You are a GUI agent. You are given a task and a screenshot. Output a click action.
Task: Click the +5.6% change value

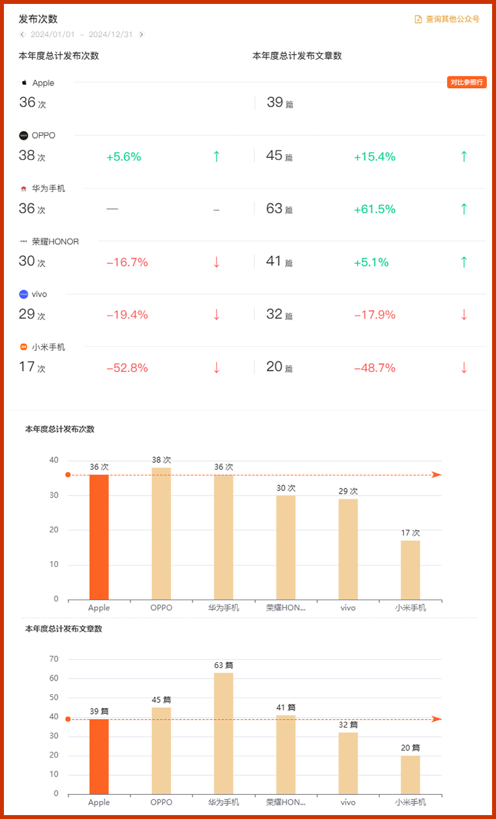coord(124,157)
